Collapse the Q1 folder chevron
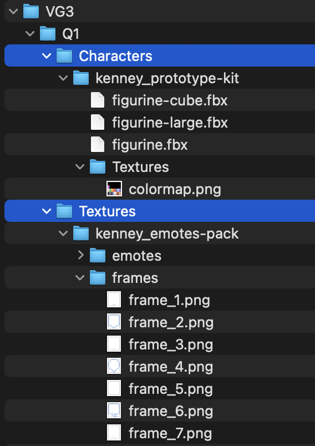This screenshot has width=315, height=446. pyautogui.click(x=30, y=34)
